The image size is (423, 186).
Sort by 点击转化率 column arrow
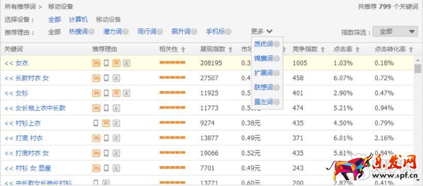pyautogui.click(x=411, y=49)
